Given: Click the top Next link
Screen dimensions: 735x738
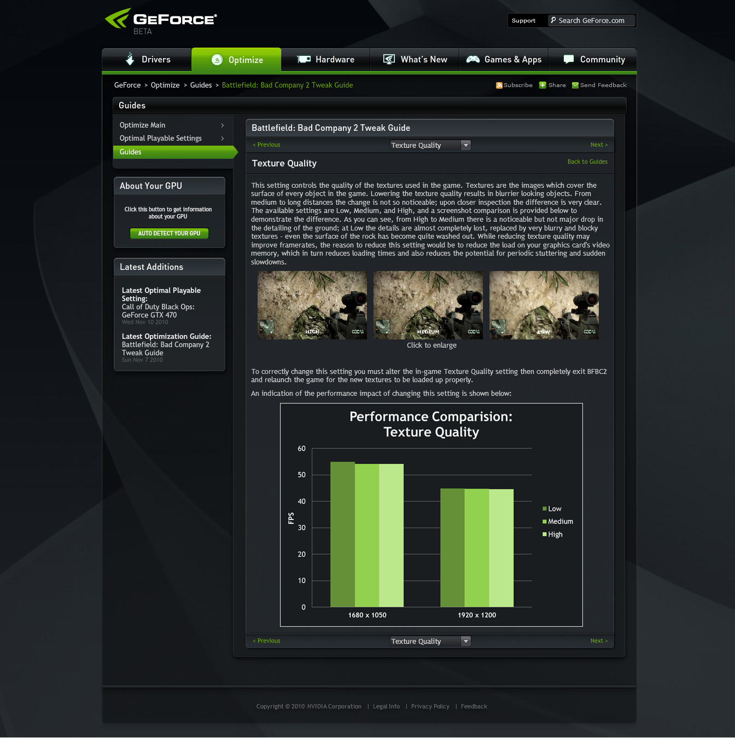Looking at the screenshot, I should tap(599, 145).
